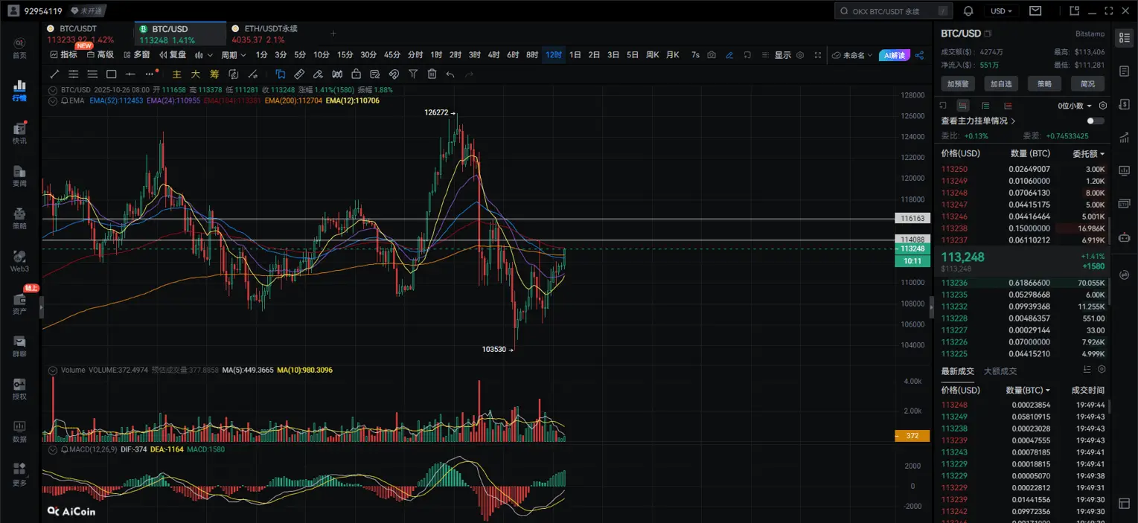
Task: Open the 复盘 replay mode
Action: [173, 55]
